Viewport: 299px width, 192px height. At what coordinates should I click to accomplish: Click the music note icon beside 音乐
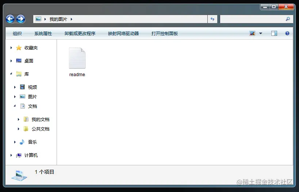(22, 142)
